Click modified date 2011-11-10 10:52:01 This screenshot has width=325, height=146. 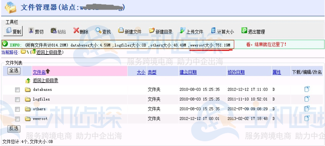tap(247, 99)
